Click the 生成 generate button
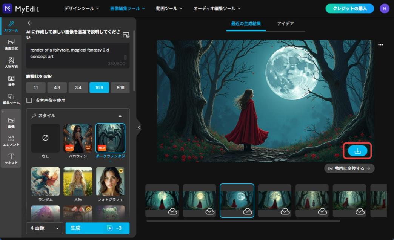The height and width of the screenshot is (240, 394). [x=97, y=228]
